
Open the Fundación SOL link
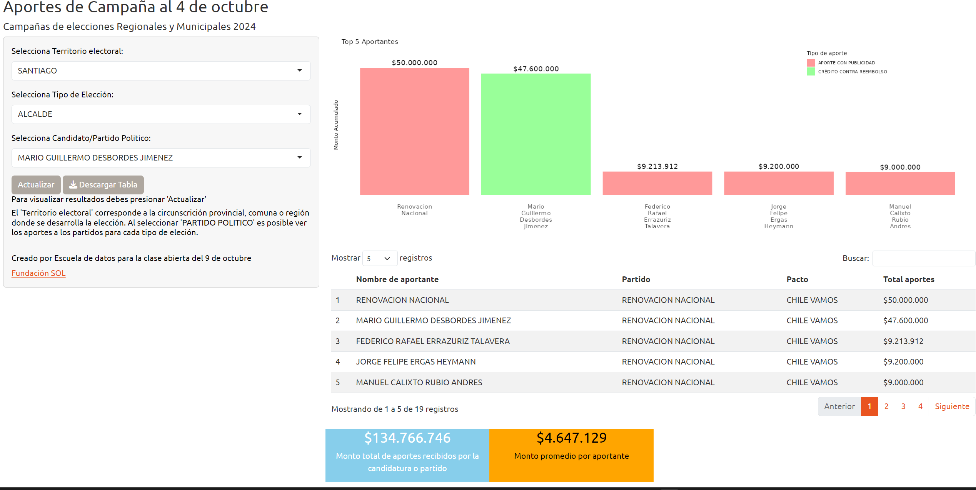pos(38,273)
